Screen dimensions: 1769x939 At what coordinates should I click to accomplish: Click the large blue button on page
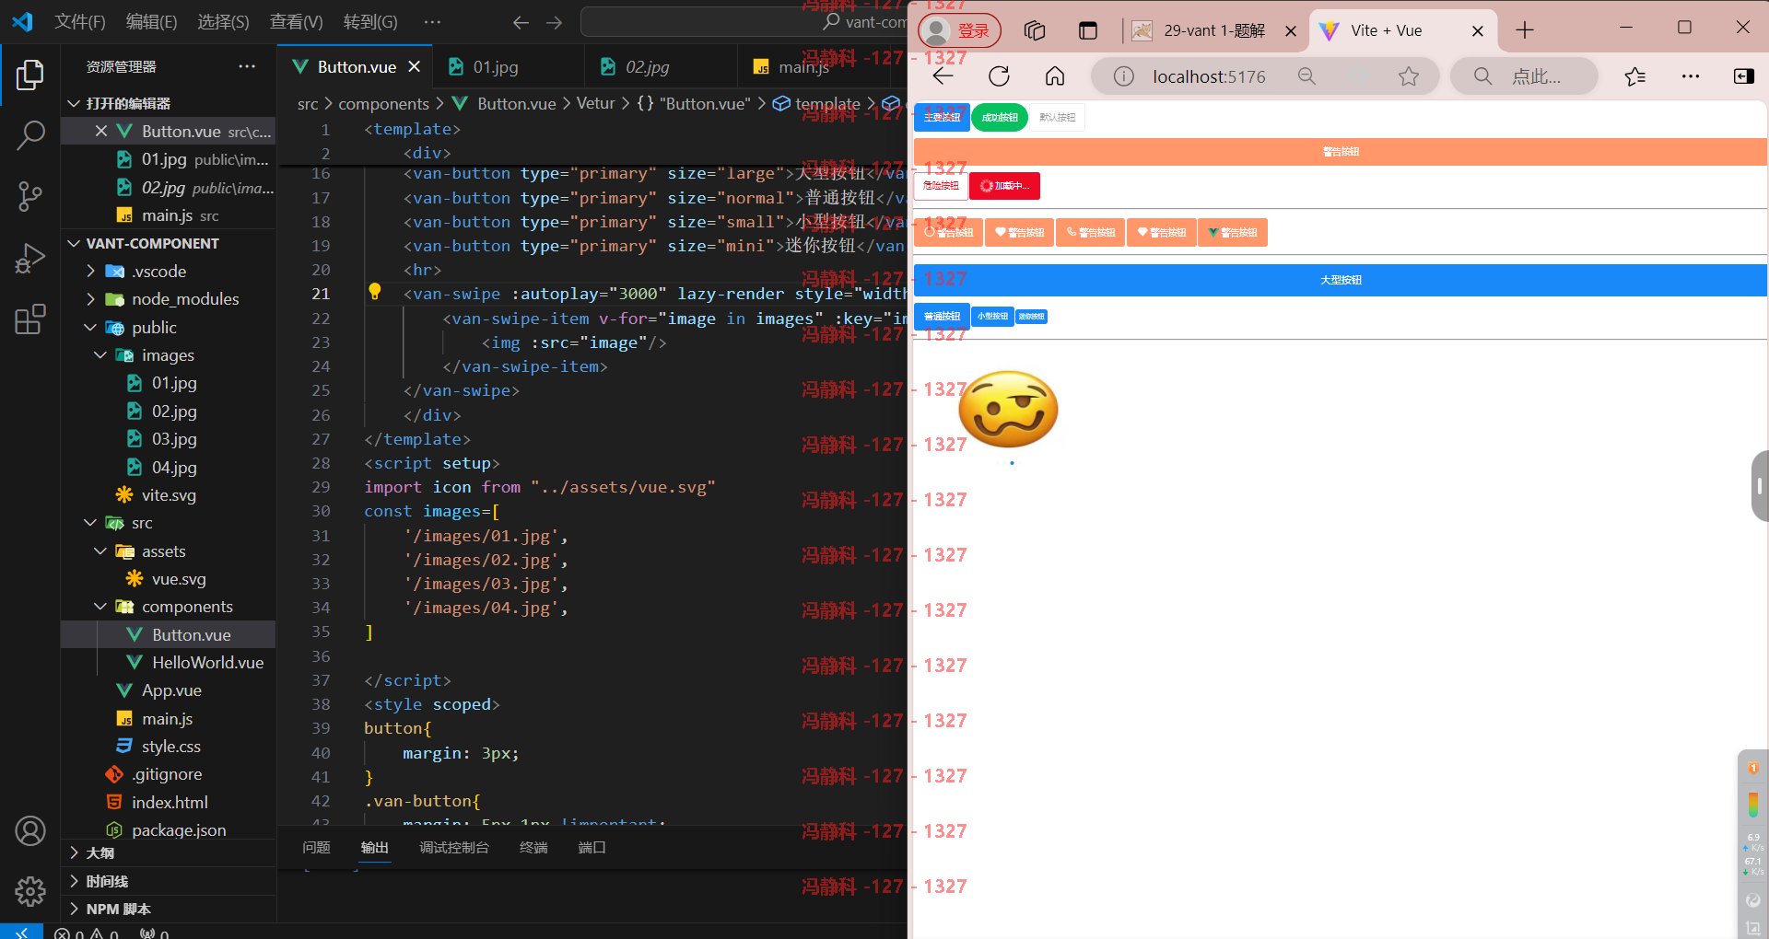[x=1340, y=280]
